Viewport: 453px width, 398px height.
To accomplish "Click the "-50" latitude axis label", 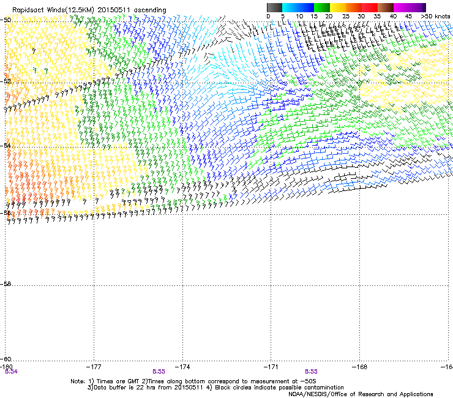I will (6, 20).
